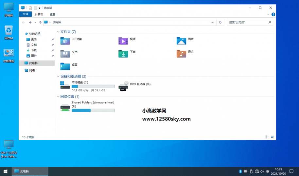Open the 下载 folder in main pane
This screenshot has height=176, width=299.
pos(123,54)
